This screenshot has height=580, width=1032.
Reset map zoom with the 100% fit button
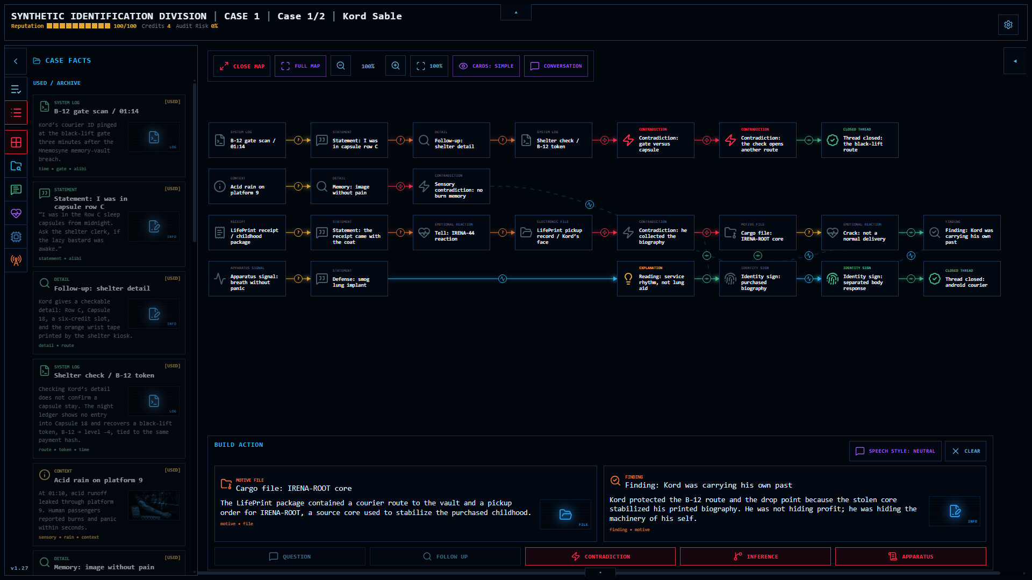[429, 66]
